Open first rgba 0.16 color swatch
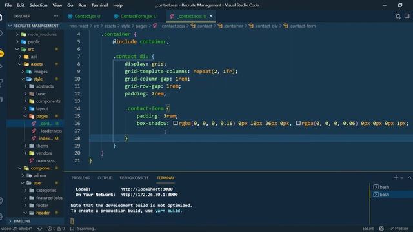Screen dimensions: 413x232 [x=176, y=123]
